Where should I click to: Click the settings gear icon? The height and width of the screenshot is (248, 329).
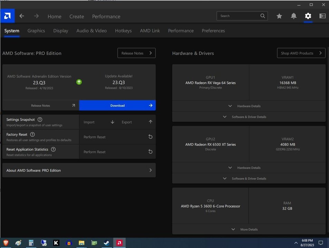coord(308,16)
